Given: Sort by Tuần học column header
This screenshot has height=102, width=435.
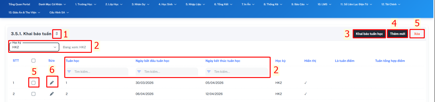Looking at the screenshot, I should pyautogui.click(x=72, y=61).
